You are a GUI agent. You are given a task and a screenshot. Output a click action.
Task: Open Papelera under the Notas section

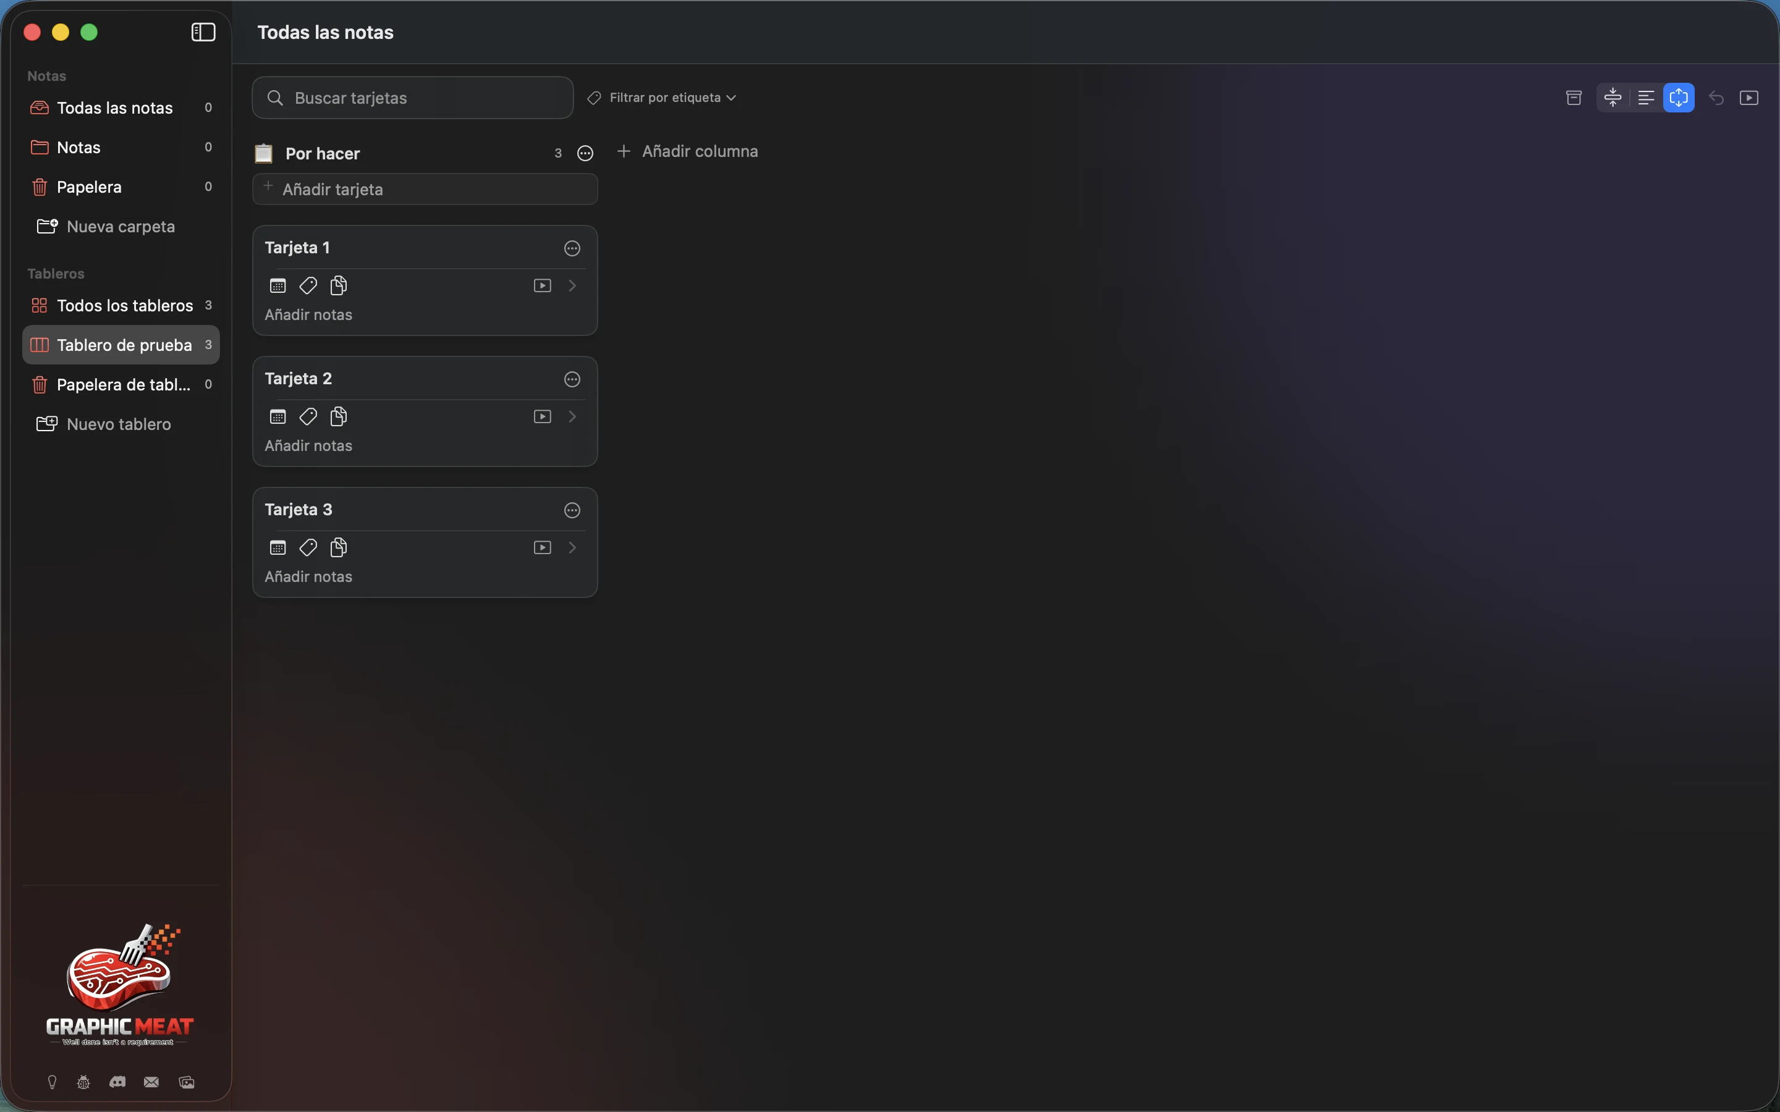(x=121, y=187)
